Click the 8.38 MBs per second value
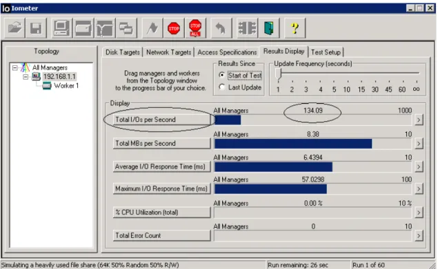Viewport: 438px width, 269px height. pos(313,134)
